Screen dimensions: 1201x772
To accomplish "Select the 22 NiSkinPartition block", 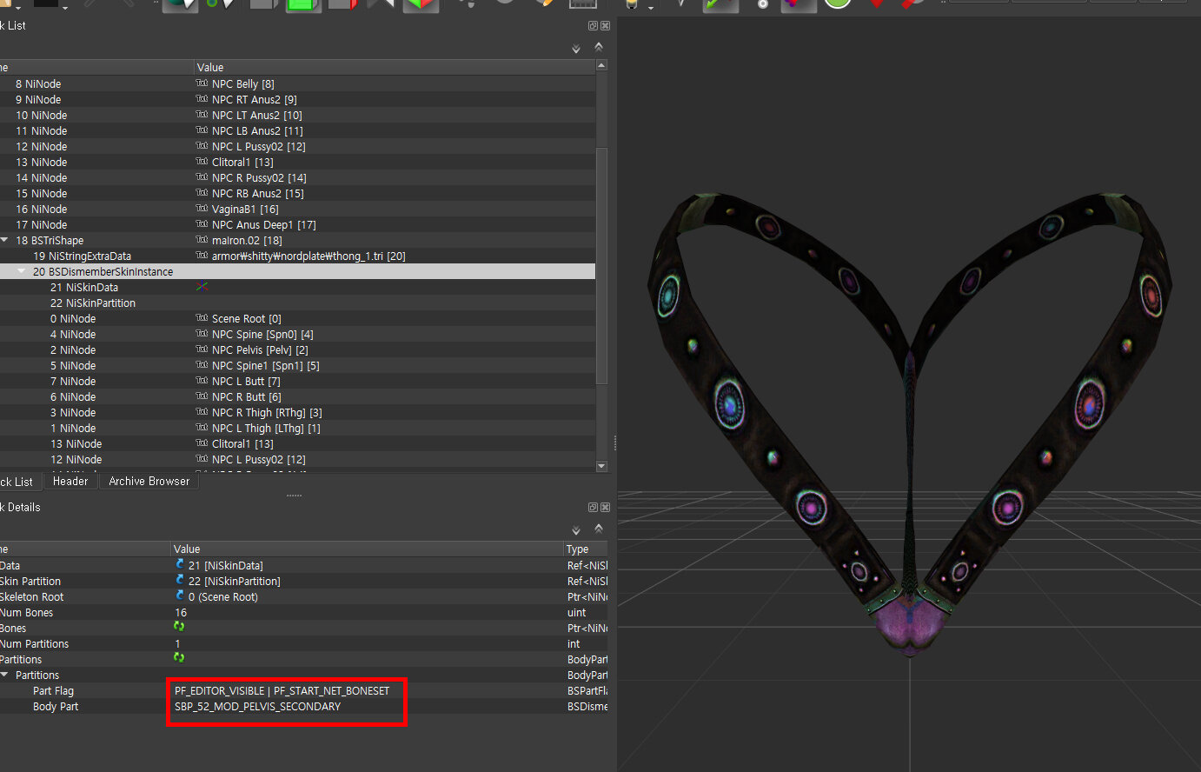I will (x=297, y=303).
